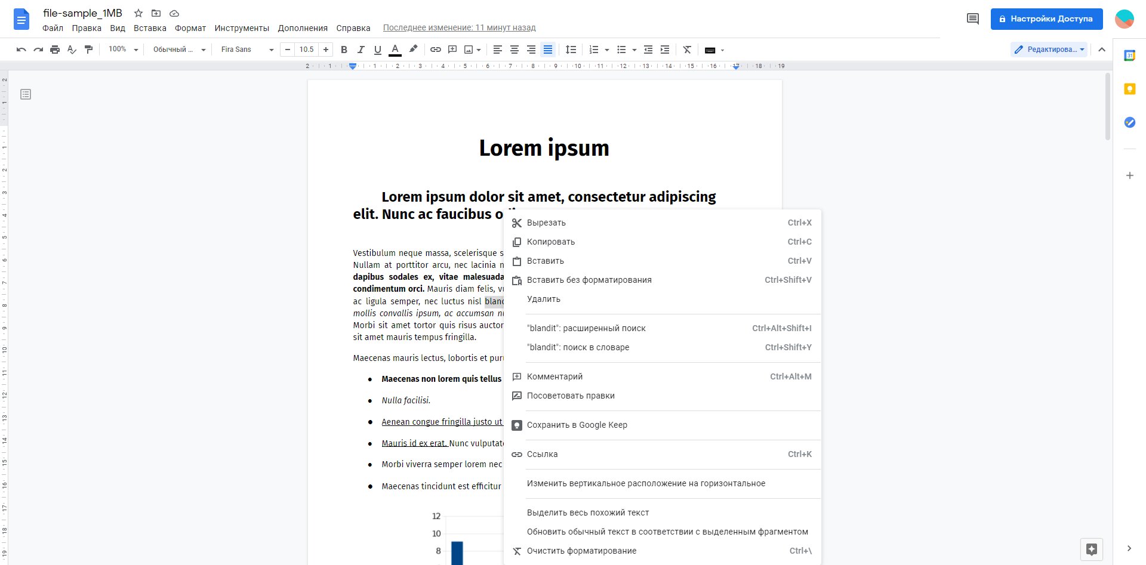The height and width of the screenshot is (565, 1146).
Task: Click the spell check icon
Action: point(72,50)
